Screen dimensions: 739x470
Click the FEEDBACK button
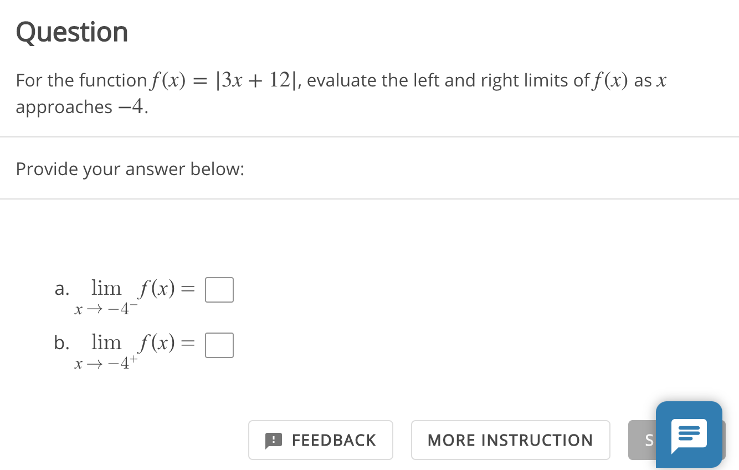pyautogui.click(x=320, y=440)
